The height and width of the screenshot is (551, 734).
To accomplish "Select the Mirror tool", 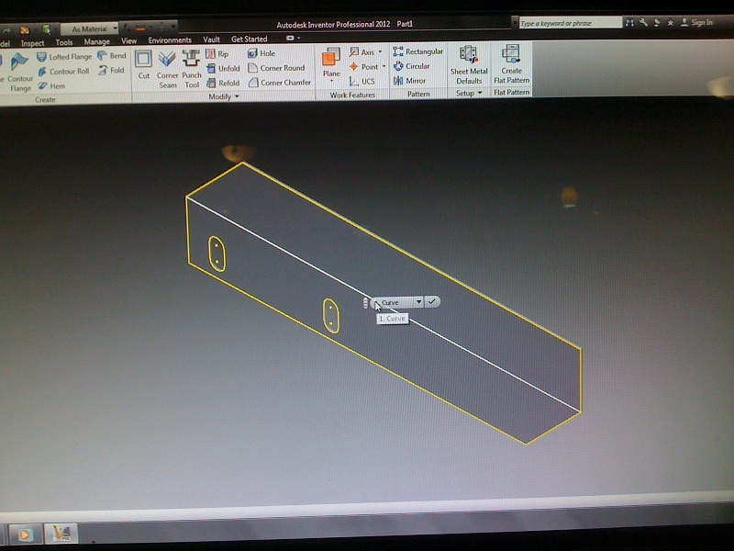I will click(x=409, y=81).
